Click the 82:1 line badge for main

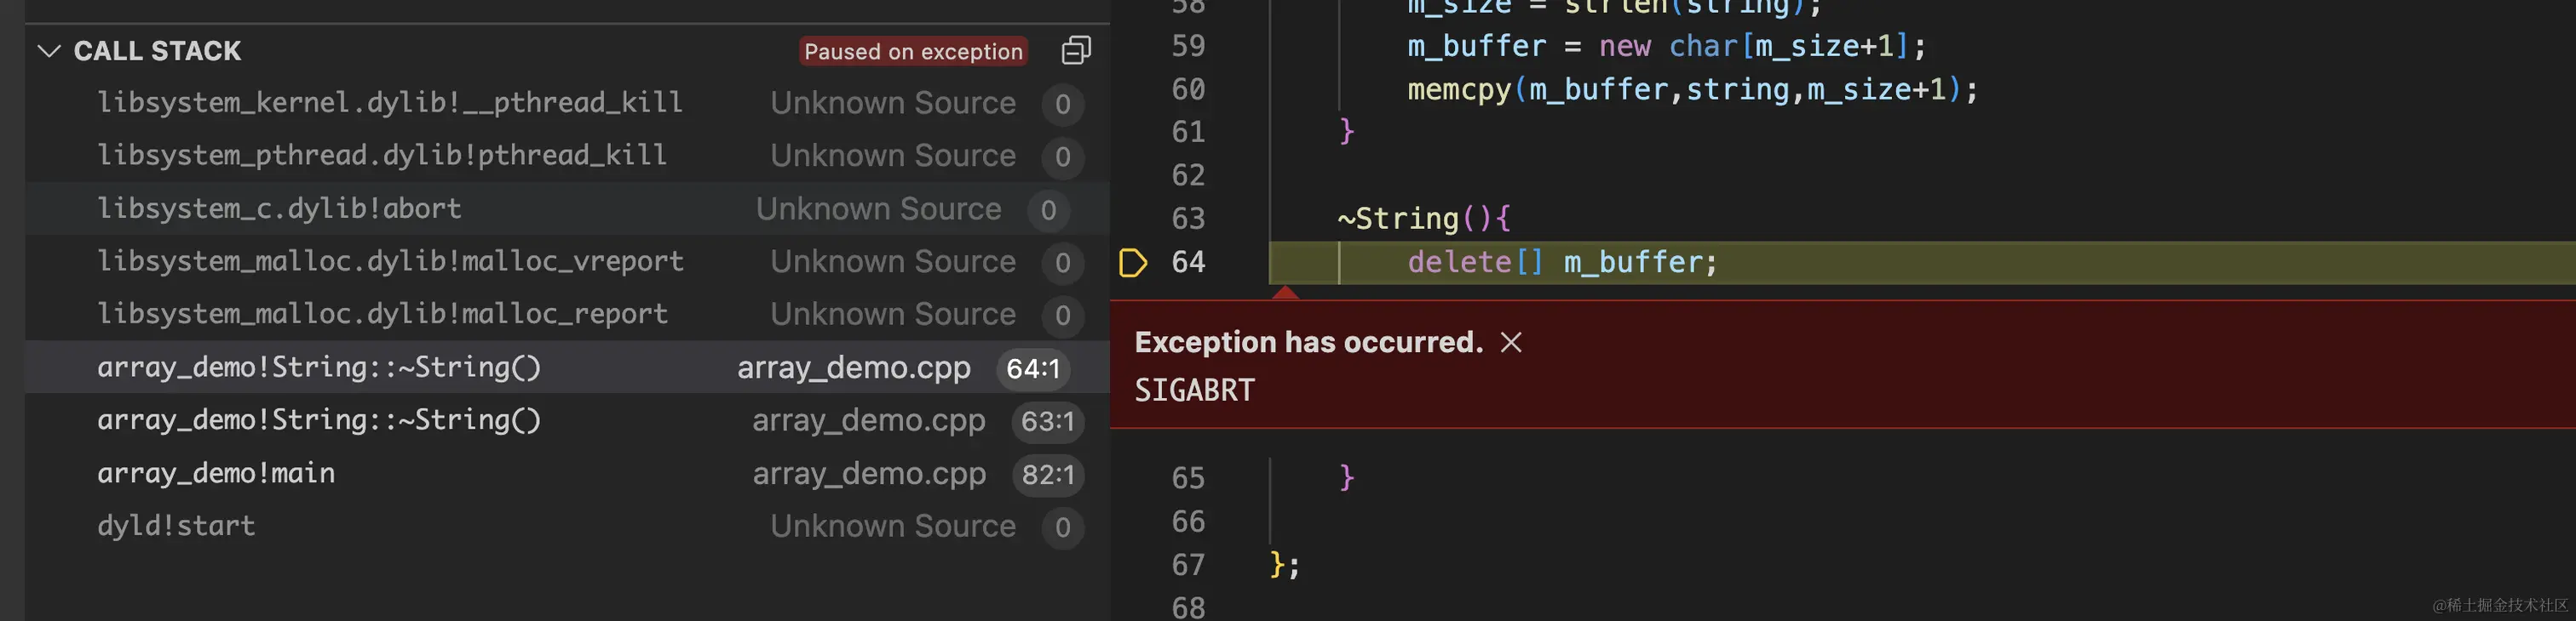coord(1047,474)
